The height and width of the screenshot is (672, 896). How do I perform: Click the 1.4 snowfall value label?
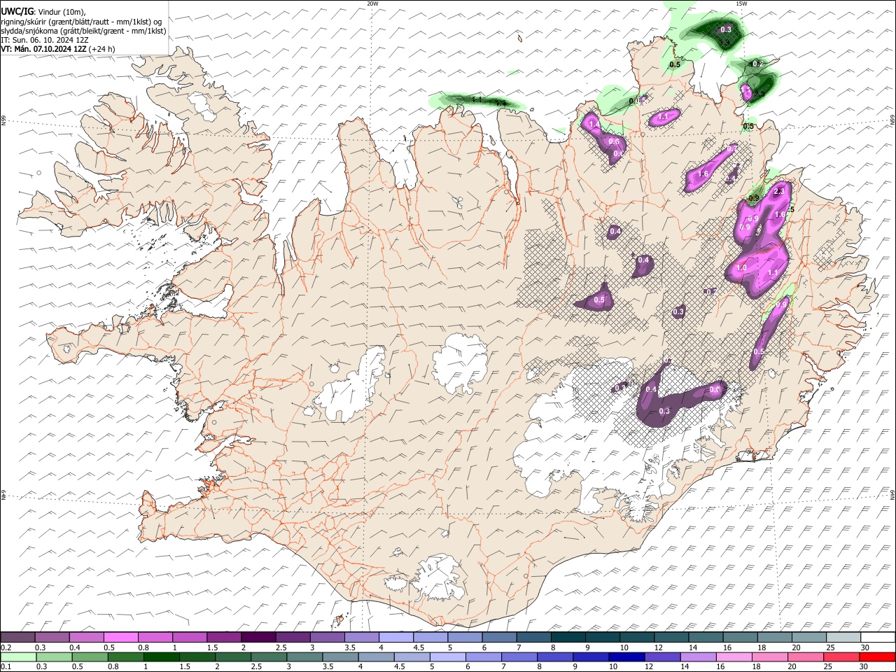point(595,125)
